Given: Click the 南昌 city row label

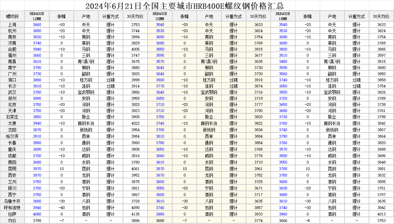Looking at the screenshot, I should click(x=12, y=61).
